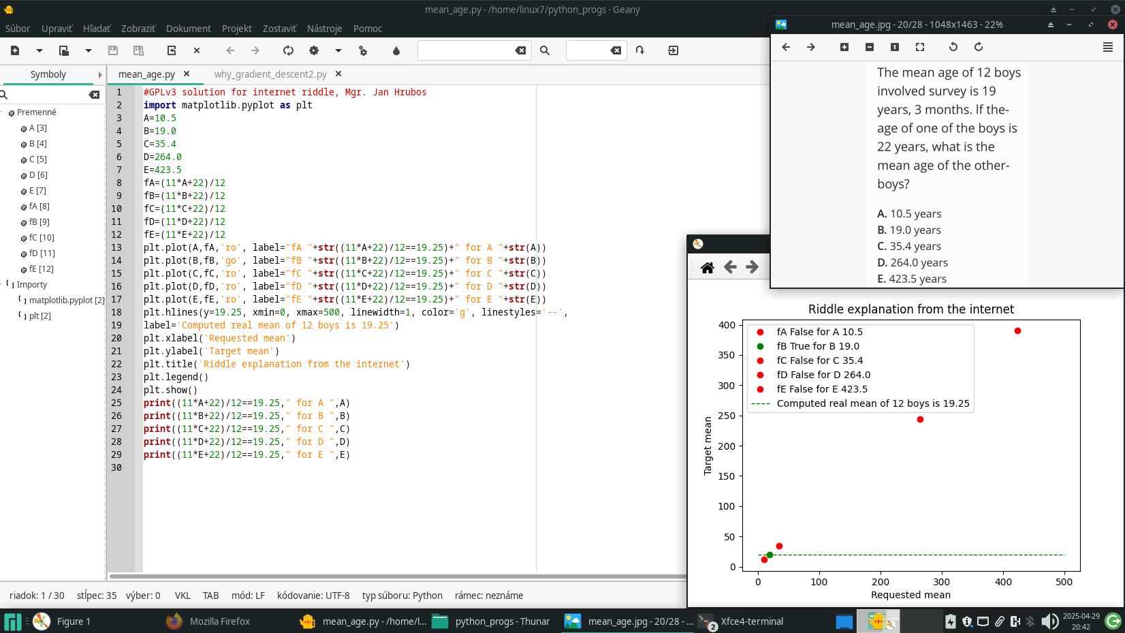Viewport: 1125px width, 633px height.
Task: Toggle fullscreen in the image viewer
Action: [x=920, y=47]
